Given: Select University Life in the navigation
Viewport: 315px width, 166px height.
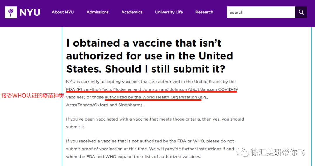Looking at the screenshot, I should (x=169, y=12).
